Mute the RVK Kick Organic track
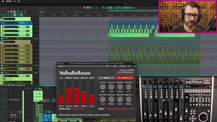This screenshot has width=217, height=122. pos(21,23)
